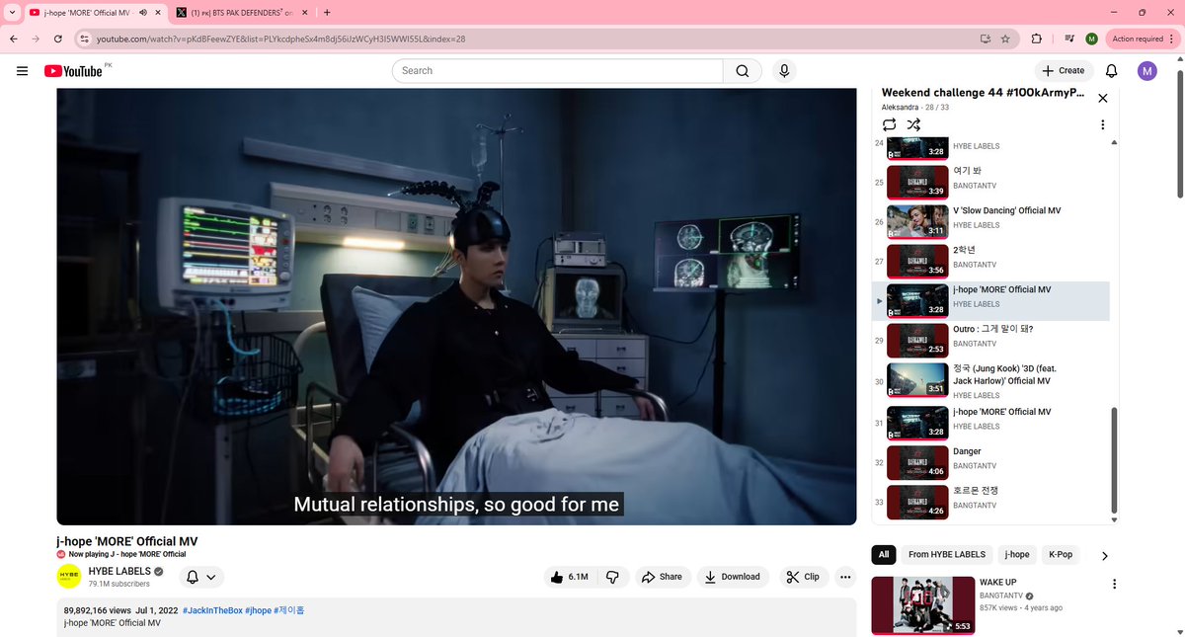Open the WAKE UP recommended video thumbnail
Viewport: 1185px width, 637px height.
(x=922, y=605)
